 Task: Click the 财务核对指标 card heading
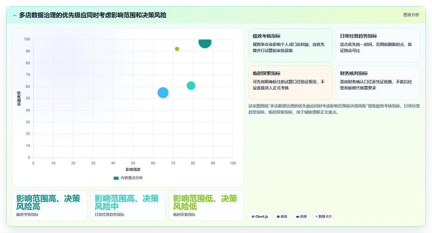[x=354, y=73]
